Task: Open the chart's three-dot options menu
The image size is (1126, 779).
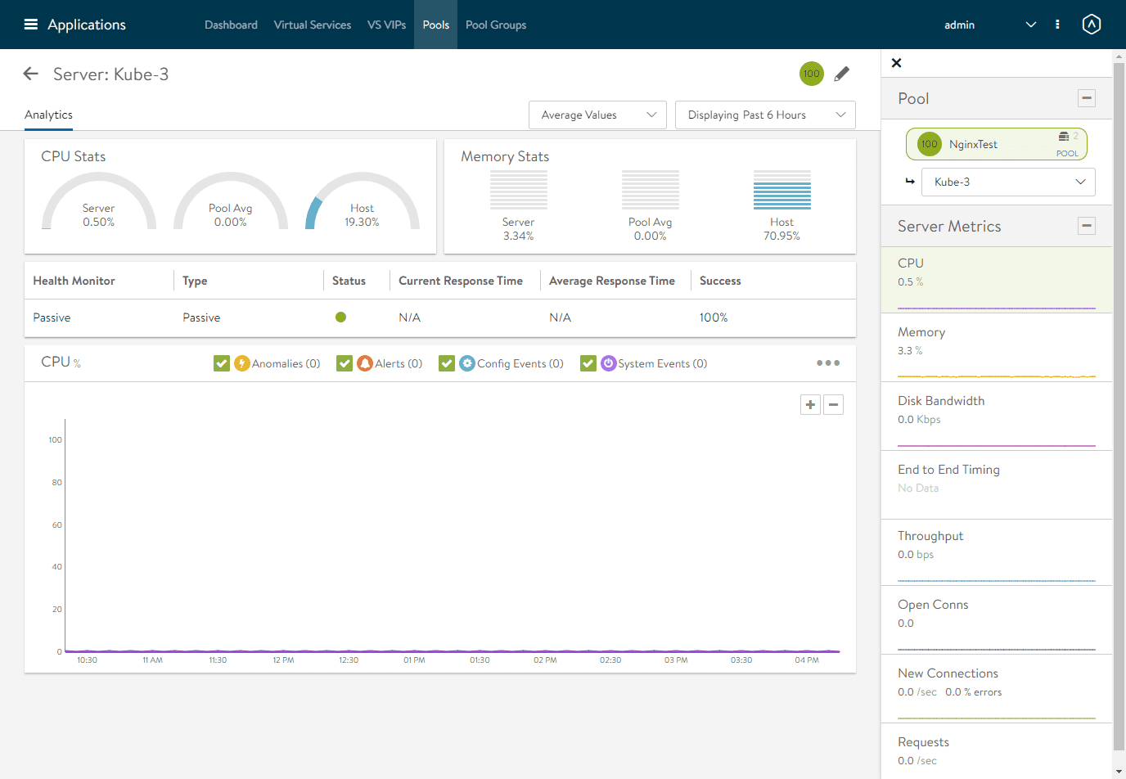Action: [827, 363]
